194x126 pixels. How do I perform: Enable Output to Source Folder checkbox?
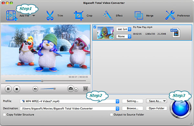pyautogui.click(x=112, y=114)
